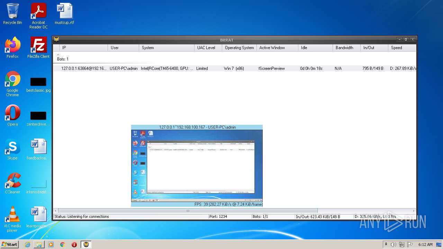This screenshot has height=249, width=443.
Task: Open the Action Center flag icon
Action: tap(410, 245)
